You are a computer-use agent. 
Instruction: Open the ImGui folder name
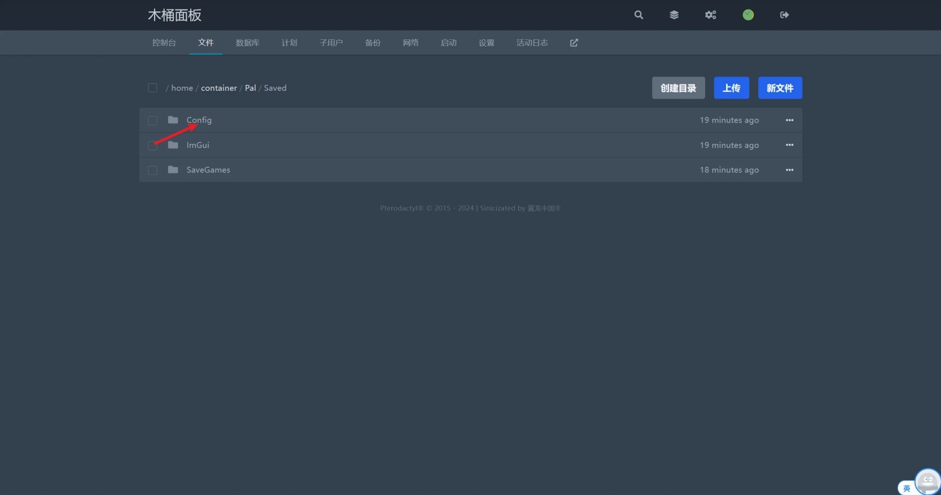[x=198, y=145]
